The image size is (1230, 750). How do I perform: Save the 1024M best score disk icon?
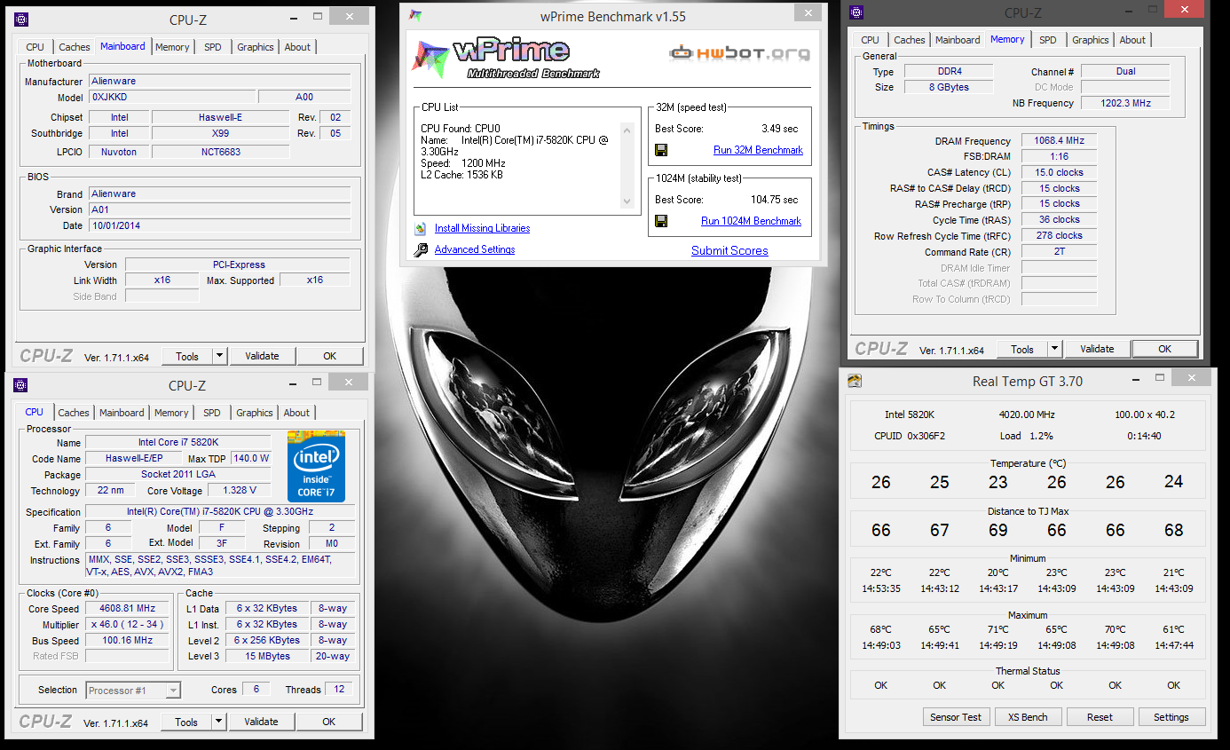(x=661, y=221)
